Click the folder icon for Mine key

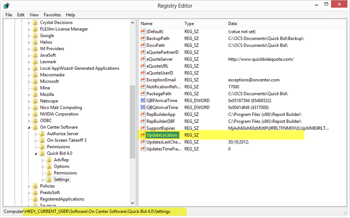35,88
